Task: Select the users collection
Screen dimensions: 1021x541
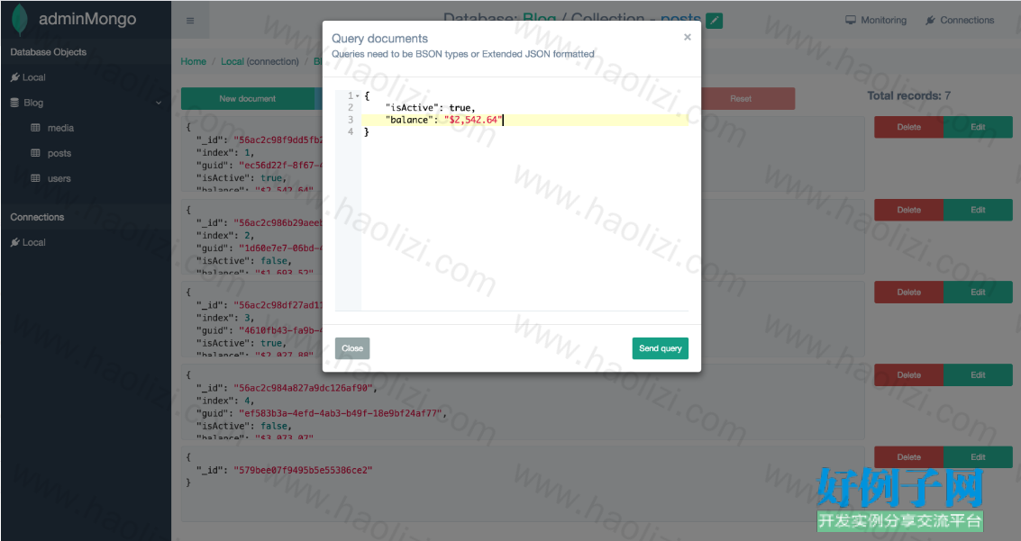Action: point(59,179)
